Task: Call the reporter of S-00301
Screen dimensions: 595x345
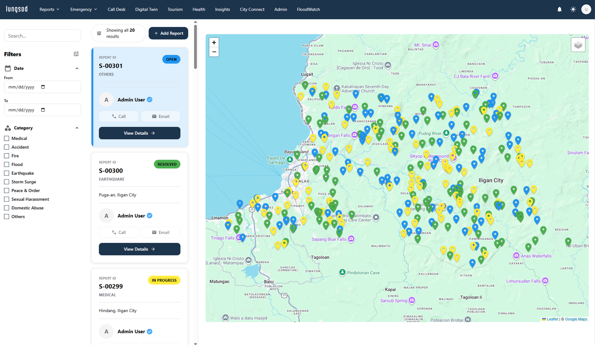Action: click(119, 116)
